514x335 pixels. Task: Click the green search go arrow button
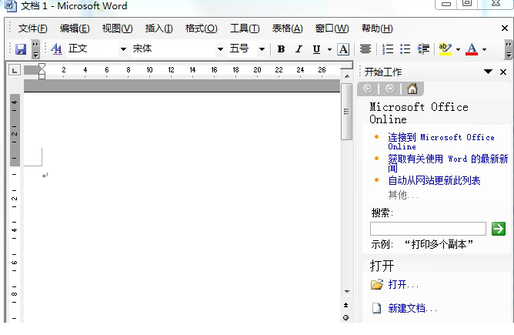pyautogui.click(x=499, y=229)
